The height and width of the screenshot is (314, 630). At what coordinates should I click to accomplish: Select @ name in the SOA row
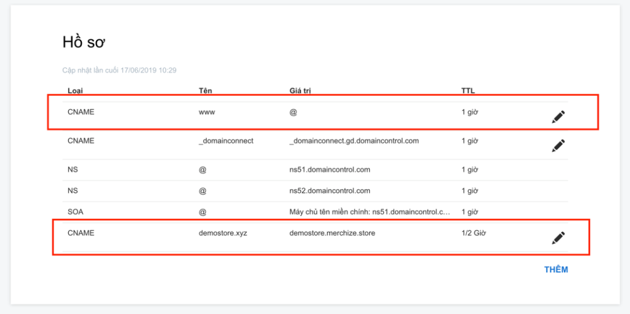click(202, 211)
